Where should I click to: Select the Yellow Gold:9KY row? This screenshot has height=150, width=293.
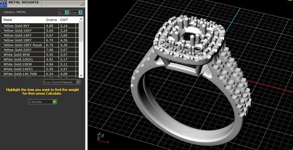tap(40, 26)
